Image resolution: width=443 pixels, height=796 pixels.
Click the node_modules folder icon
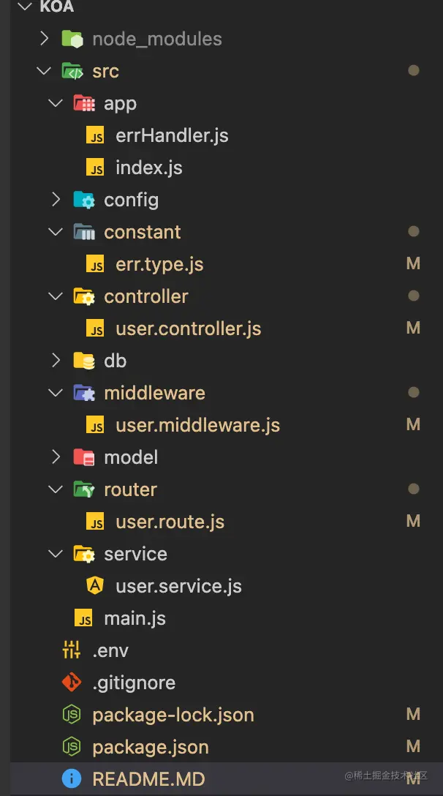[x=72, y=39]
